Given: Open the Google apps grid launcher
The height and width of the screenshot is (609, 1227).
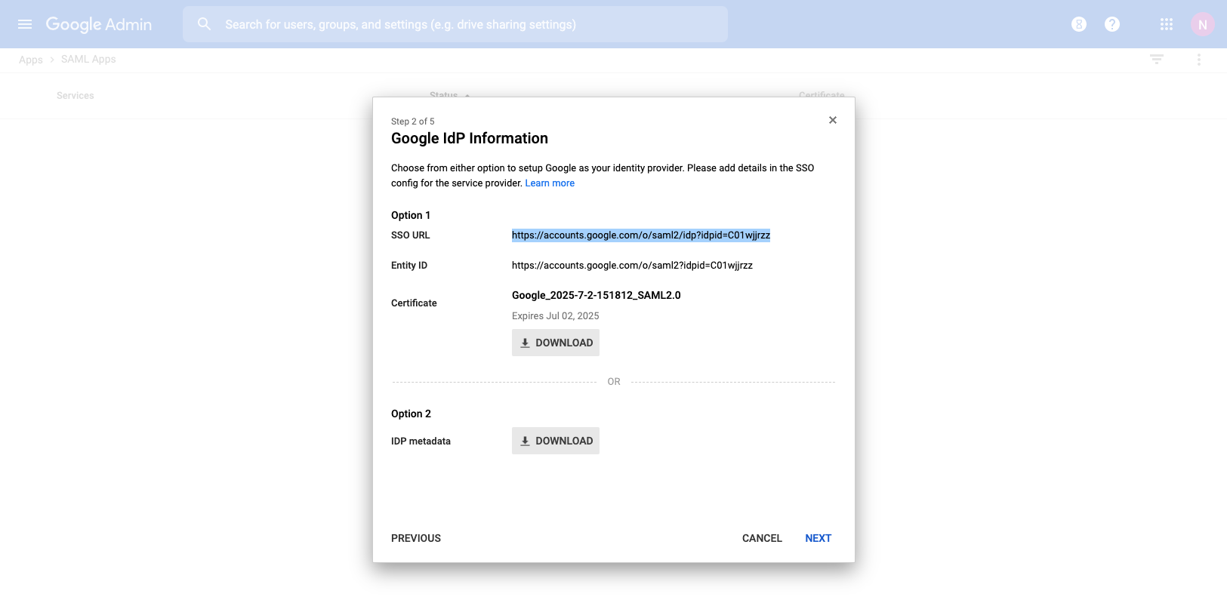Looking at the screenshot, I should [x=1166, y=24].
